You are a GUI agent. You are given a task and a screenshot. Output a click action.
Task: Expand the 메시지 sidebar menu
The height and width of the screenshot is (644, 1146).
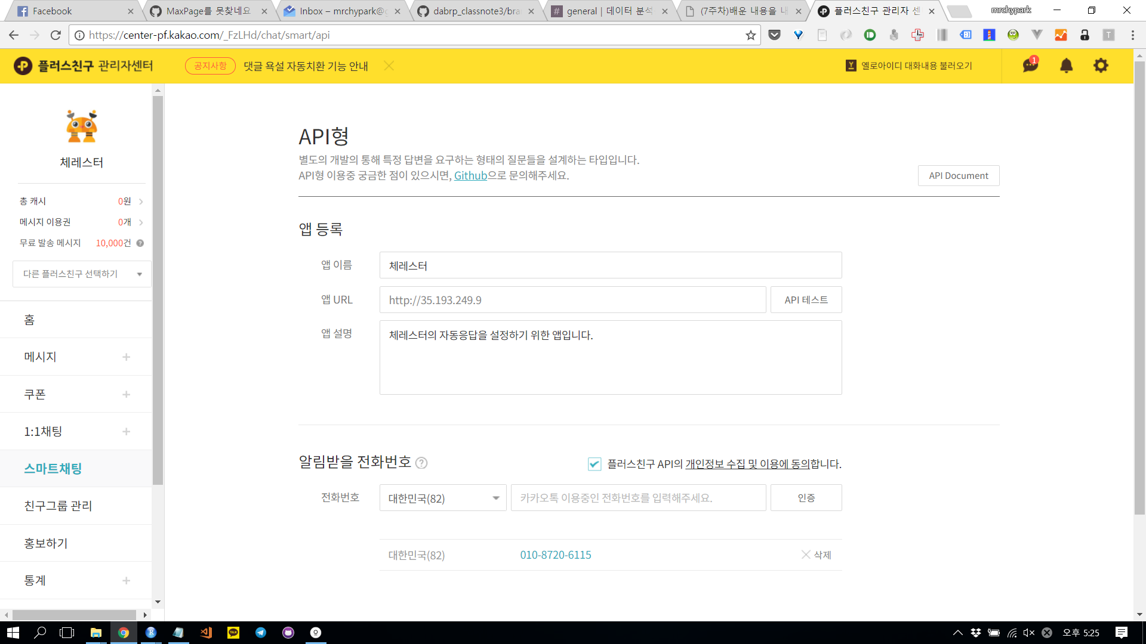pyautogui.click(x=126, y=357)
